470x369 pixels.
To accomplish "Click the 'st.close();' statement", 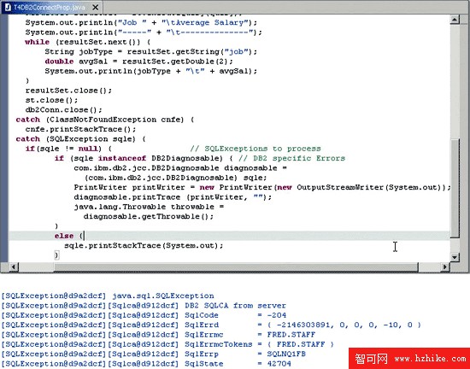I will click(x=51, y=100).
